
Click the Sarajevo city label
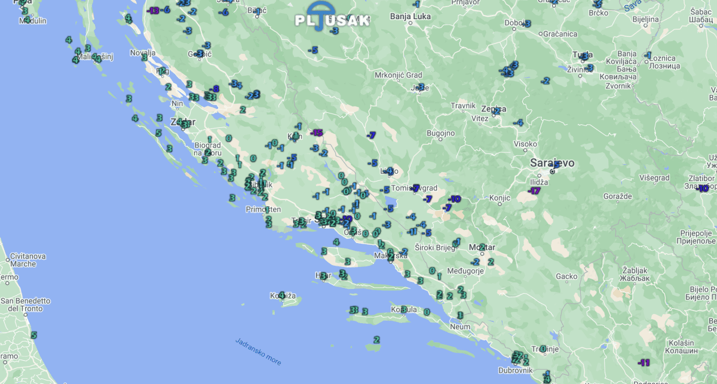coord(552,162)
